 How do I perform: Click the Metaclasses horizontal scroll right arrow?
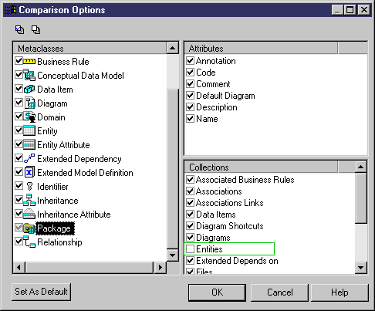pyautogui.click(x=160, y=267)
